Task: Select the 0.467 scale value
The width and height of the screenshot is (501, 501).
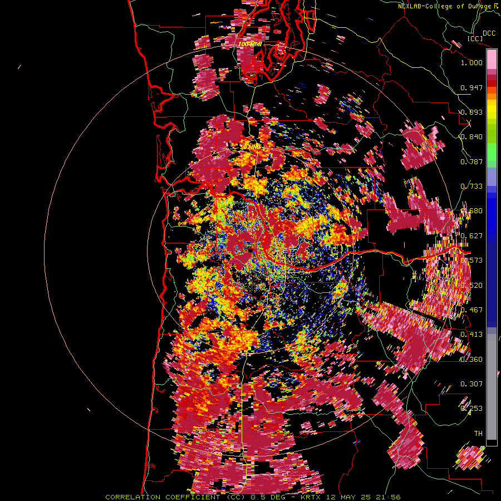Action: click(471, 310)
